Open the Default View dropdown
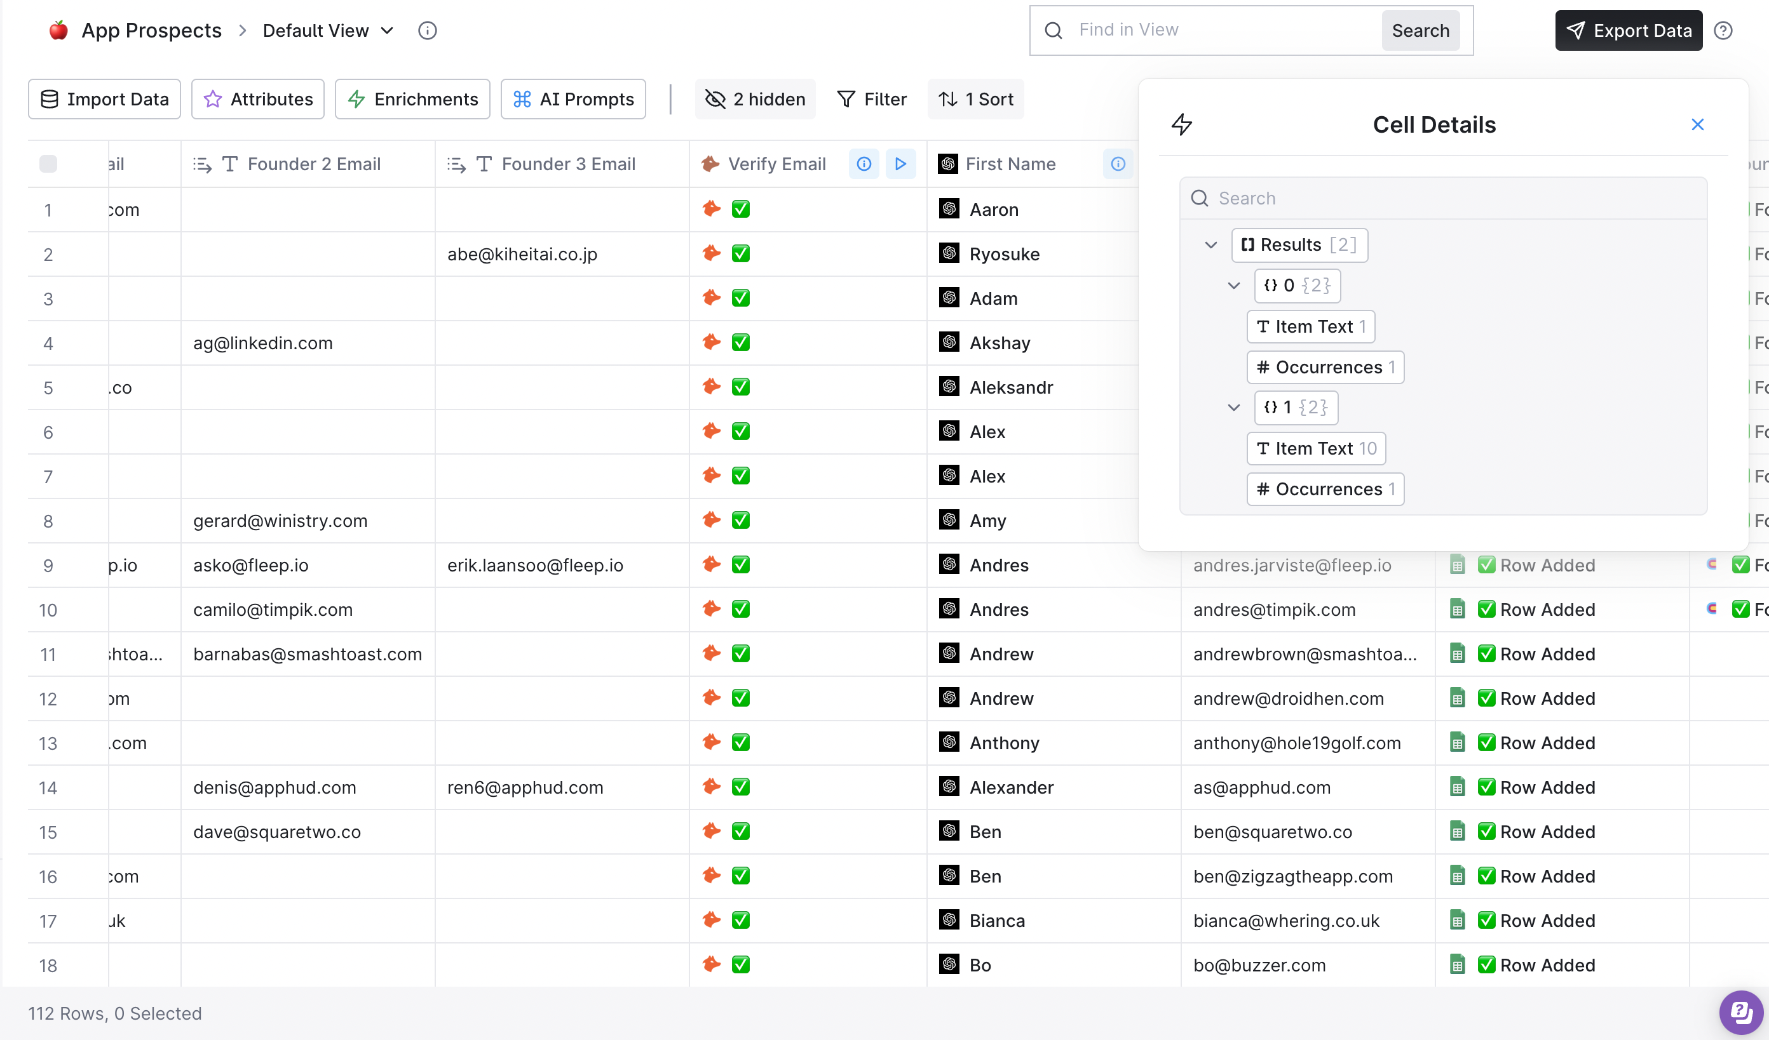Image resolution: width=1769 pixels, height=1040 pixels. coord(328,31)
